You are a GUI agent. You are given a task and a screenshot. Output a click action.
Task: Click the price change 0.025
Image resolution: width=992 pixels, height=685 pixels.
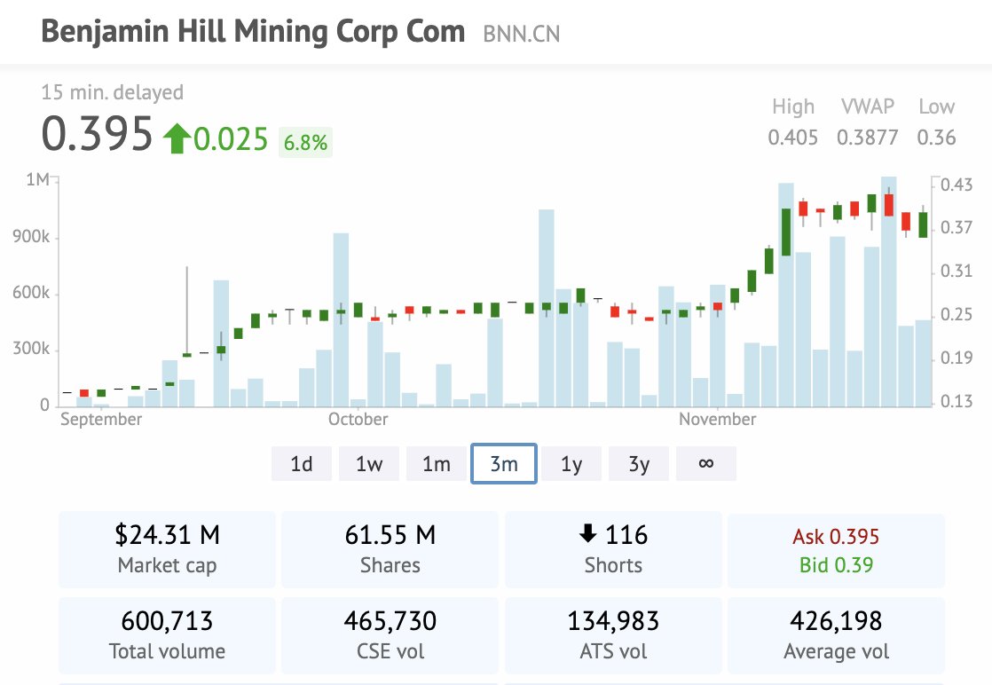click(231, 139)
